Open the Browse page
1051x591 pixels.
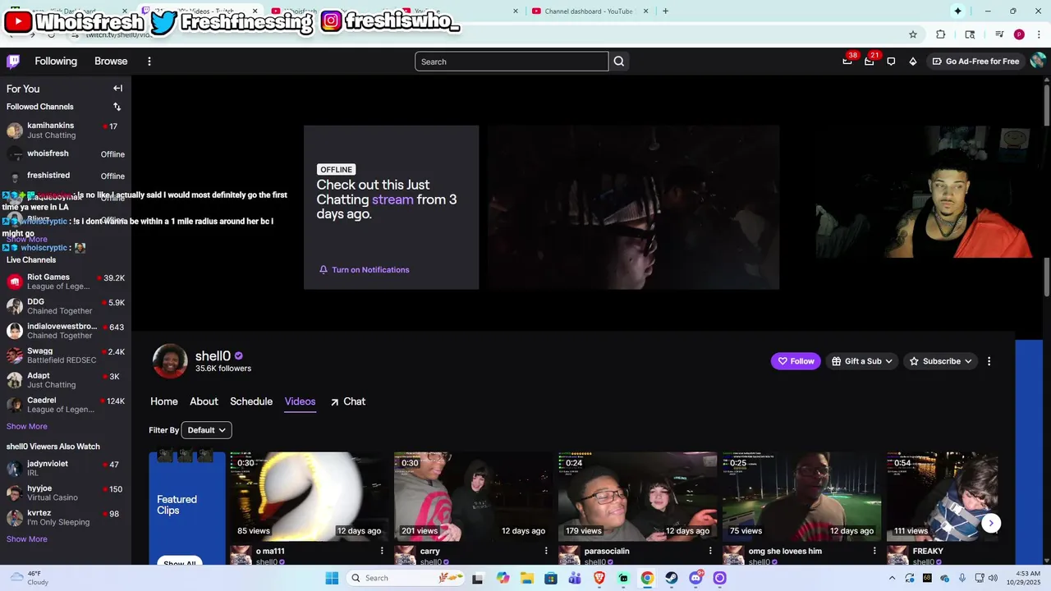[111, 62]
